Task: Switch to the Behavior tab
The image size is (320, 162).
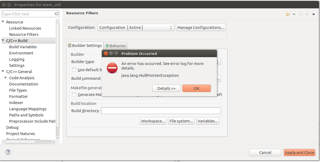Action: pyautogui.click(x=115, y=46)
